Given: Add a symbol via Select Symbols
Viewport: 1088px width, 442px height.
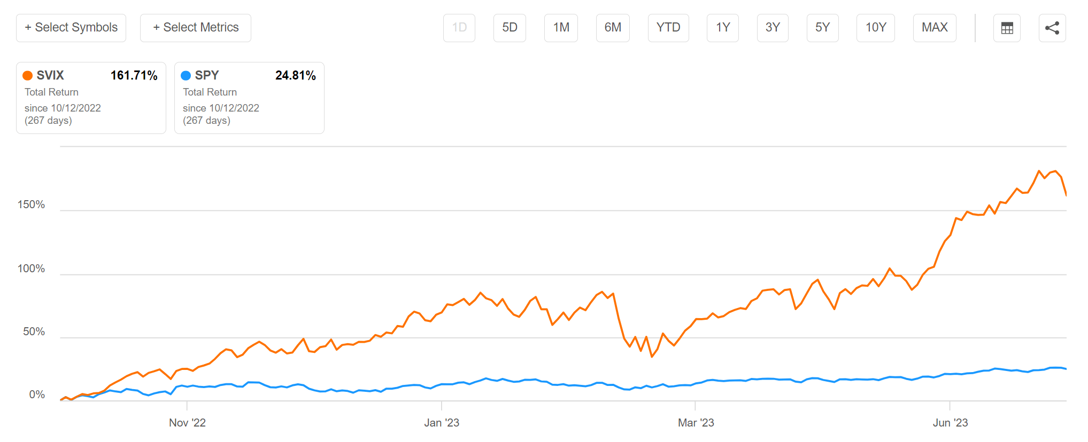Looking at the screenshot, I should point(71,27).
